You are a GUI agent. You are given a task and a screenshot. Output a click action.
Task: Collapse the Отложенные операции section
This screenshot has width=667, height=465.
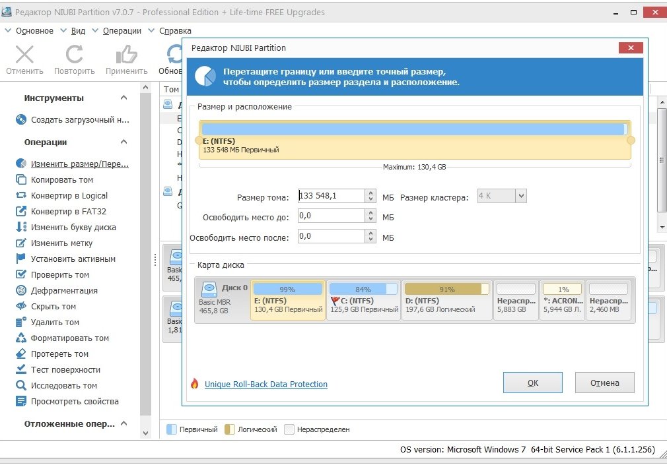(x=123, y=423)
